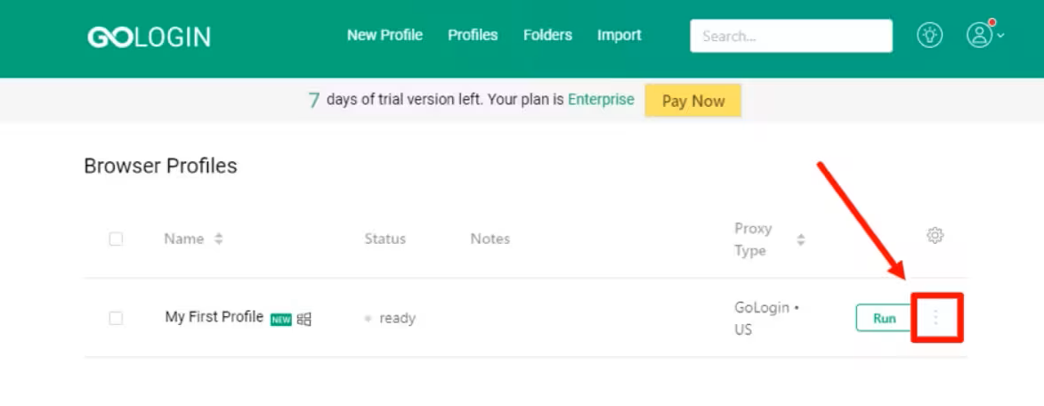This screenshot has width=1044, height=406.
Task: Run My First Profile
Action: pyautogui.click(x=884, y=318)
